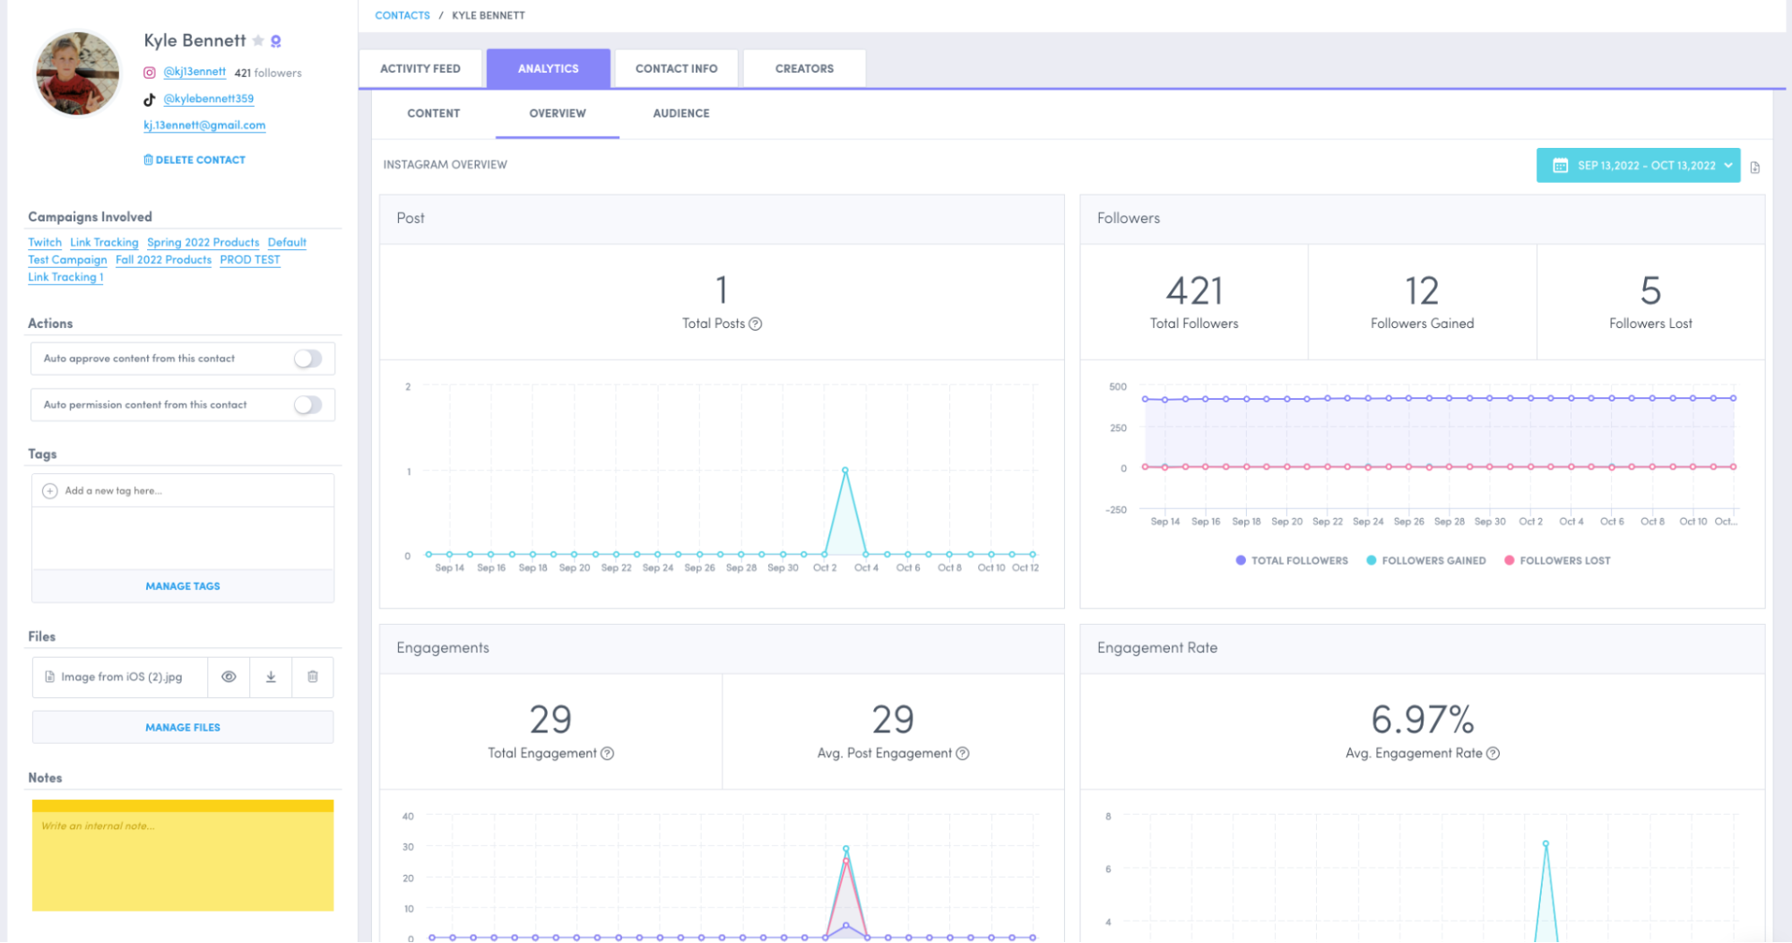
Task: Click the internal note yellow text area
Action: 183,860
